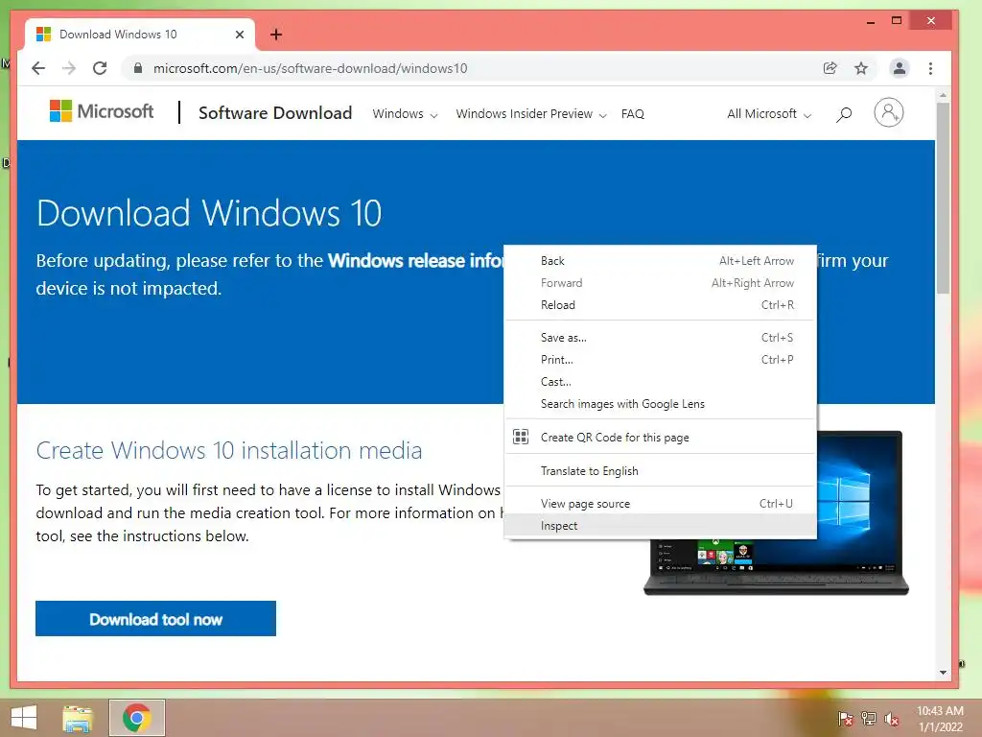Share this page icon in address bar
Viewport: 982px width, 737px height.
pos(830,68)
